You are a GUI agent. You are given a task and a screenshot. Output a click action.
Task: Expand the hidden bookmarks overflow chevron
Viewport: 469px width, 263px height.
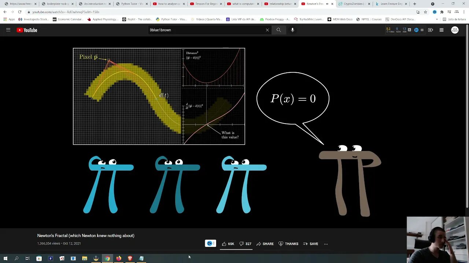(x=437, y=19)
